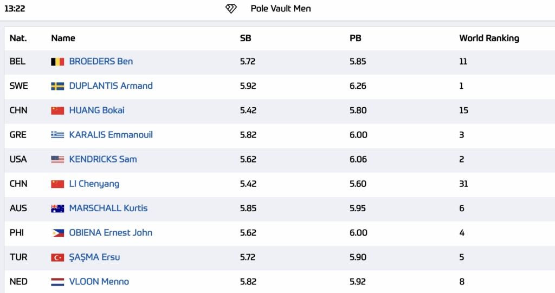Click the Sweden flag icon

[x=57, y=86]
